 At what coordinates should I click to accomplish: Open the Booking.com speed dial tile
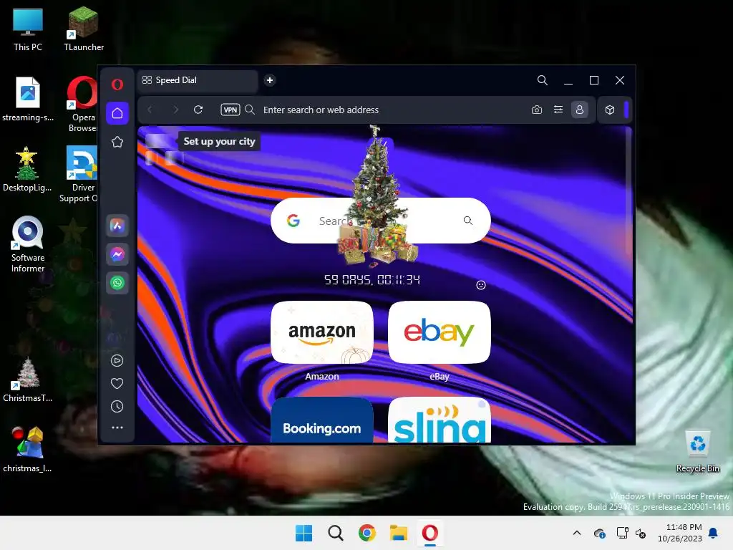322,420
